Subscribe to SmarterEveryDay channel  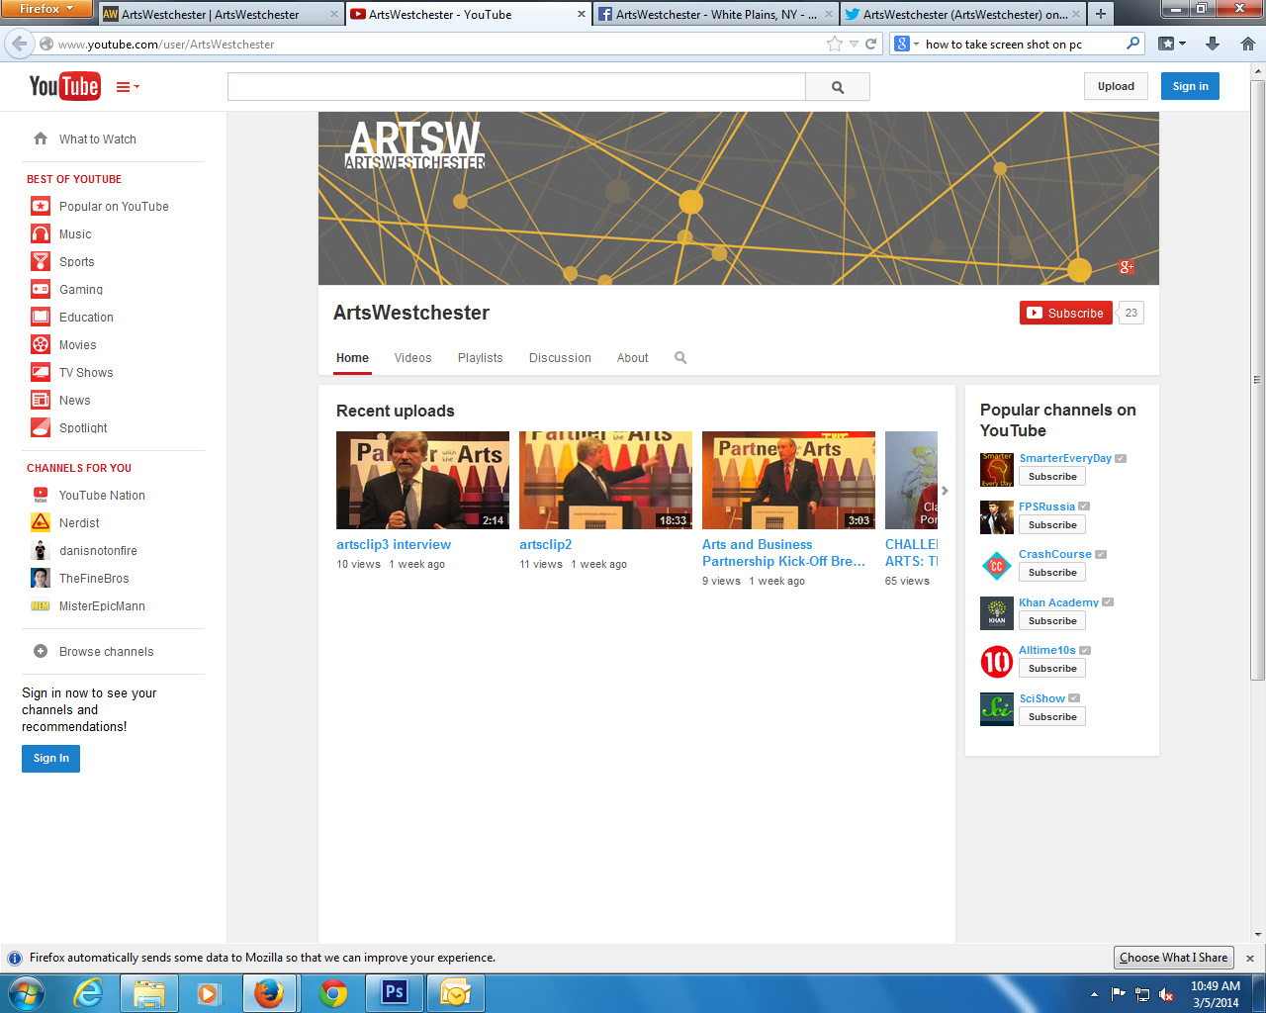click(x=1052, y=477)
